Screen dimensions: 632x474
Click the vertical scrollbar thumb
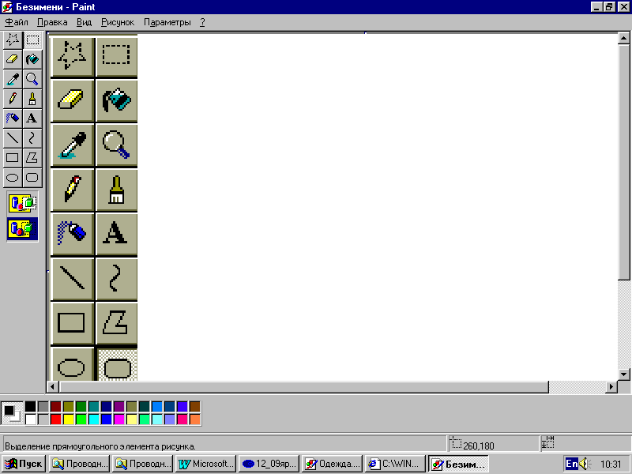[623, 161]
